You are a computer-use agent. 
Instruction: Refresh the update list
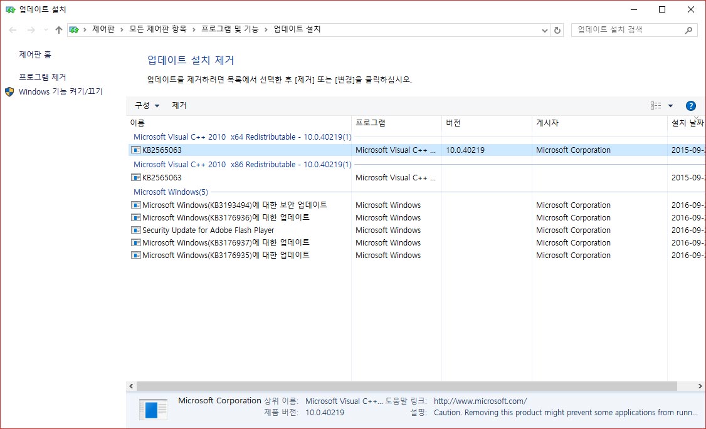557,31
